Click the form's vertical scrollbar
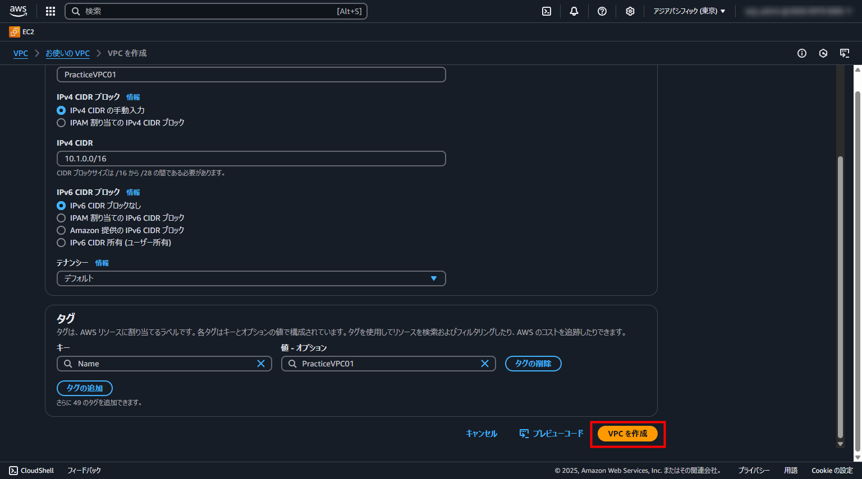This screenshot has width=862, height=479. [x=840, y=297]
